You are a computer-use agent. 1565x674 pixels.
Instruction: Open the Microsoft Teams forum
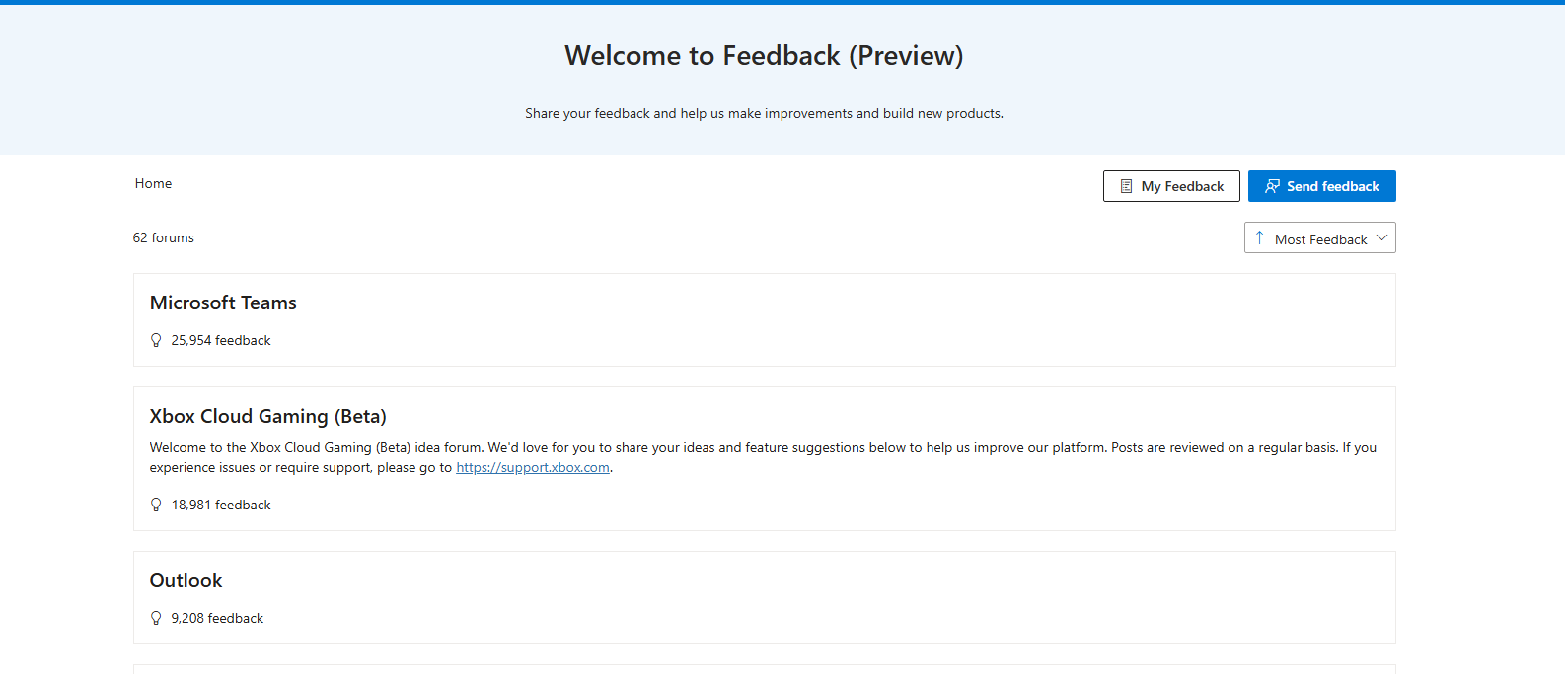(x=223, y=303)
